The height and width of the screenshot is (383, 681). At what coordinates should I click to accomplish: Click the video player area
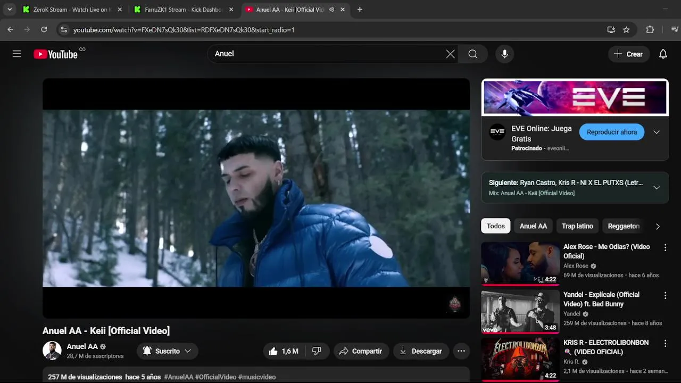[256, 198]
